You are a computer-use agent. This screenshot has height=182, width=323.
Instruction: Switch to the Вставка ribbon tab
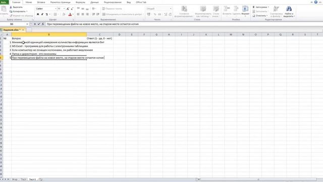coord(41,2)
